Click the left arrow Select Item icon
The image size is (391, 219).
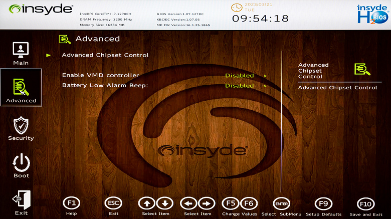pos(189,203)
